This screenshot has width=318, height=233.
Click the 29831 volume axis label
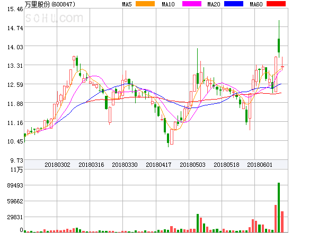[15, 217]
